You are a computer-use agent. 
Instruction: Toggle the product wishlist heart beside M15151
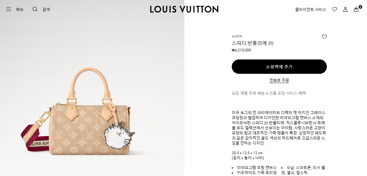(324, 37)
